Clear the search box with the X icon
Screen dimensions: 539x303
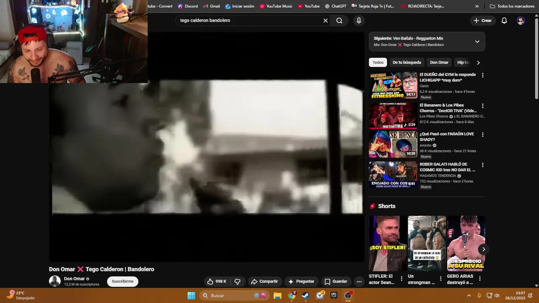(326, 20)
